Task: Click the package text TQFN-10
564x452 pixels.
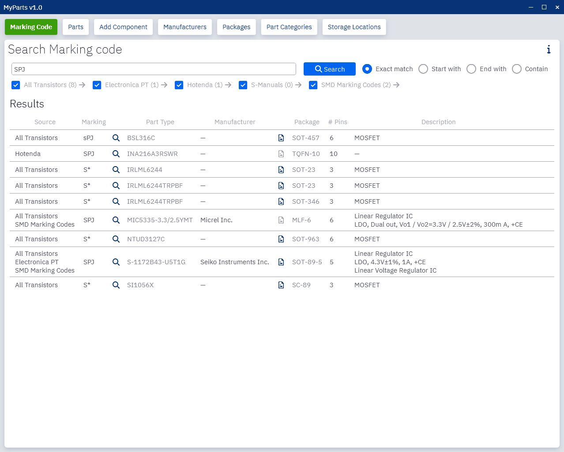Action: coord(306,154)
